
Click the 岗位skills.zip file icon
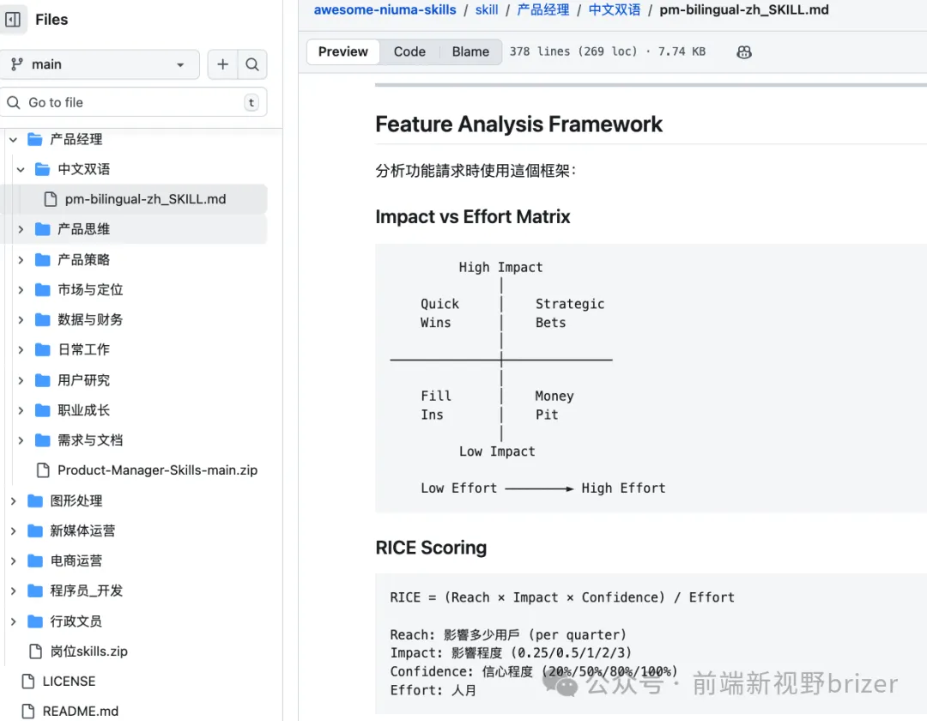coord(35,651)
